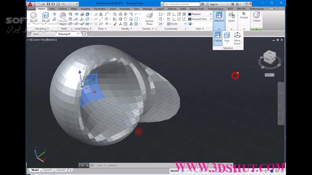Open the Layers panel button
Viewport: 312px width, 175px height.
231,17
